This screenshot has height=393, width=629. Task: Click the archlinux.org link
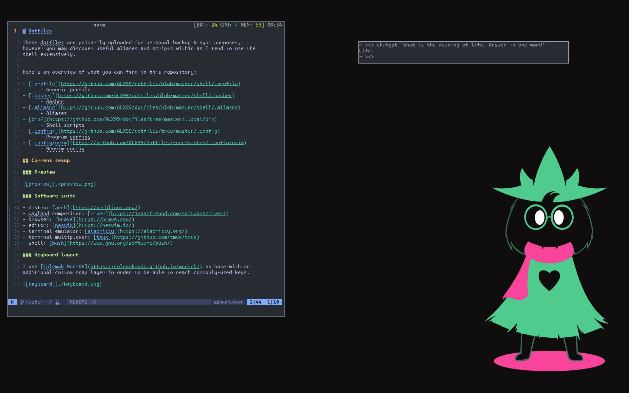point(105,208)
